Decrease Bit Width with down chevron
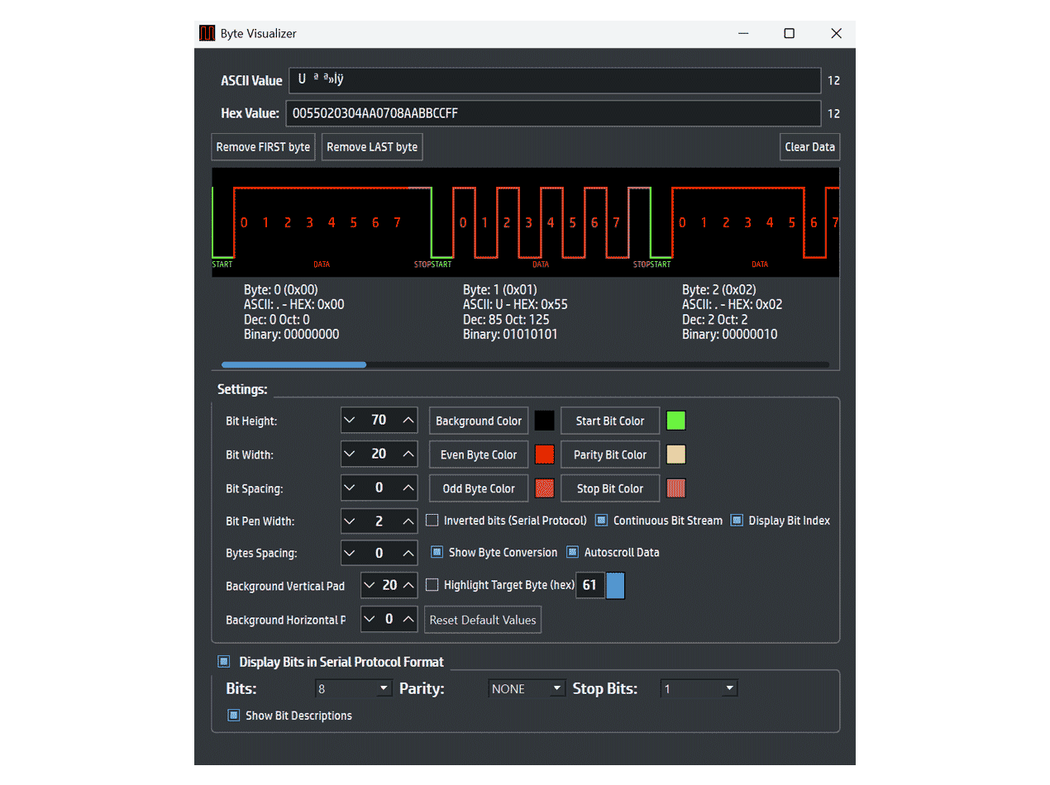 click(350, 454)
